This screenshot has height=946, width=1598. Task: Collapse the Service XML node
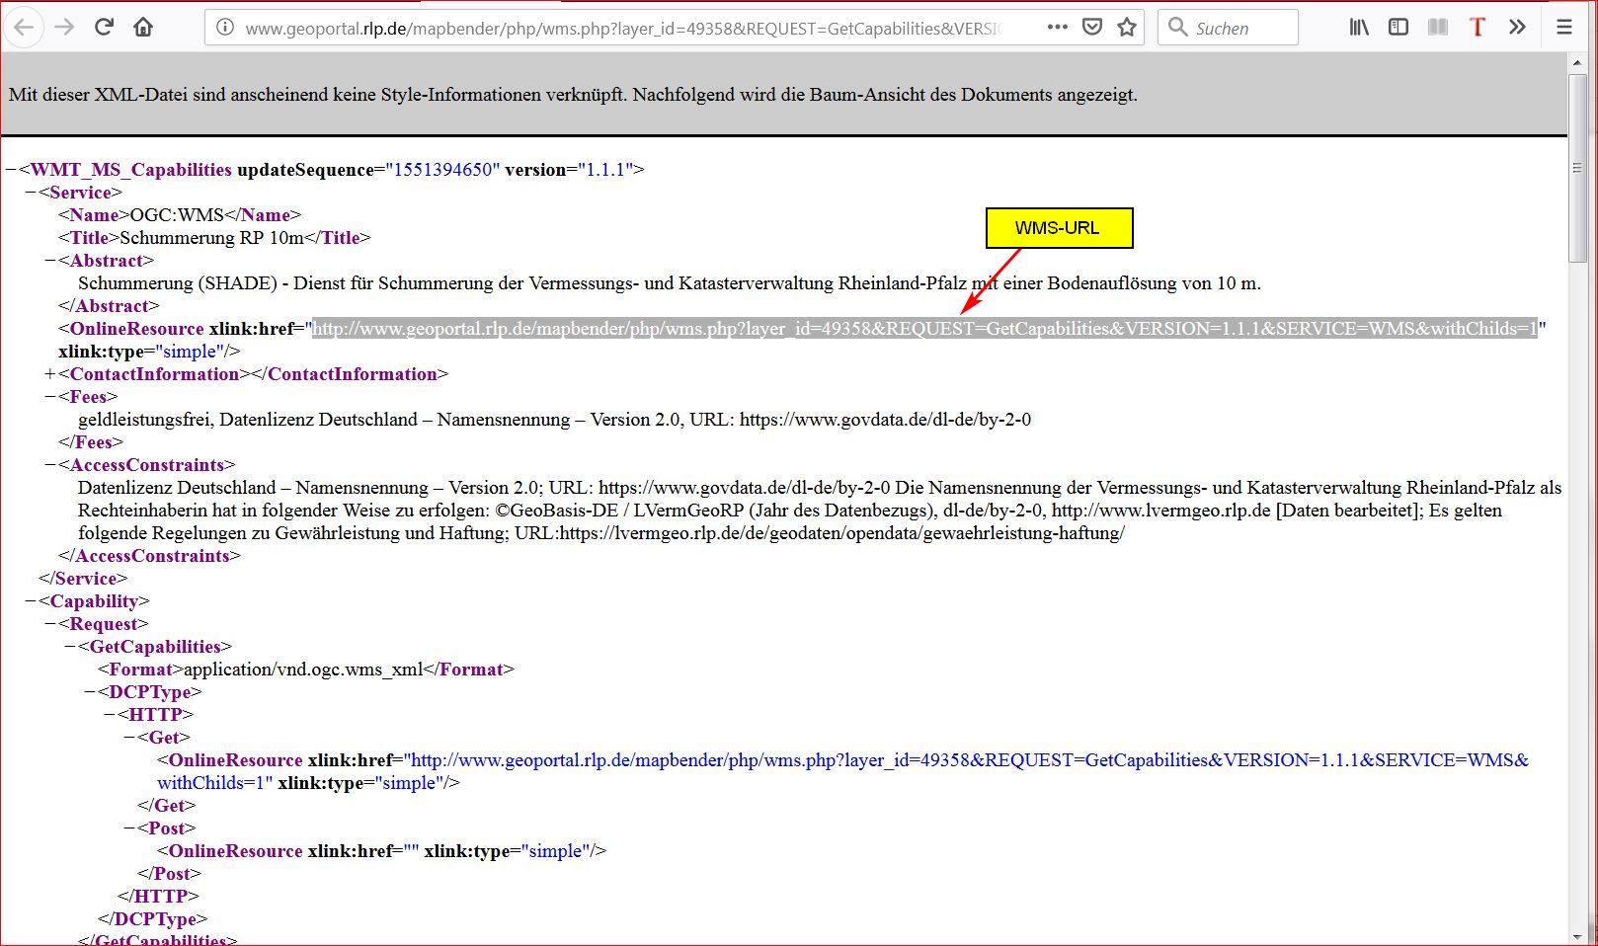click(x=31, y=193)
